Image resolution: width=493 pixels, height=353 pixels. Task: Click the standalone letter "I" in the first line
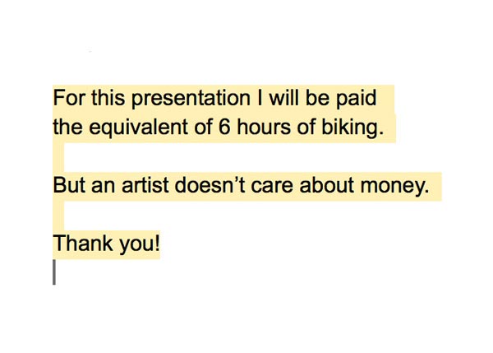pos(260,98)
